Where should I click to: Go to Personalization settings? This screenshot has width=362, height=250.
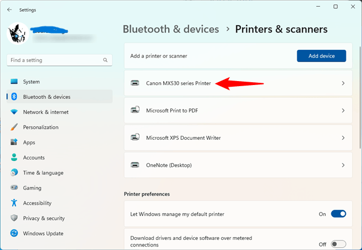(x=60, y=127)
